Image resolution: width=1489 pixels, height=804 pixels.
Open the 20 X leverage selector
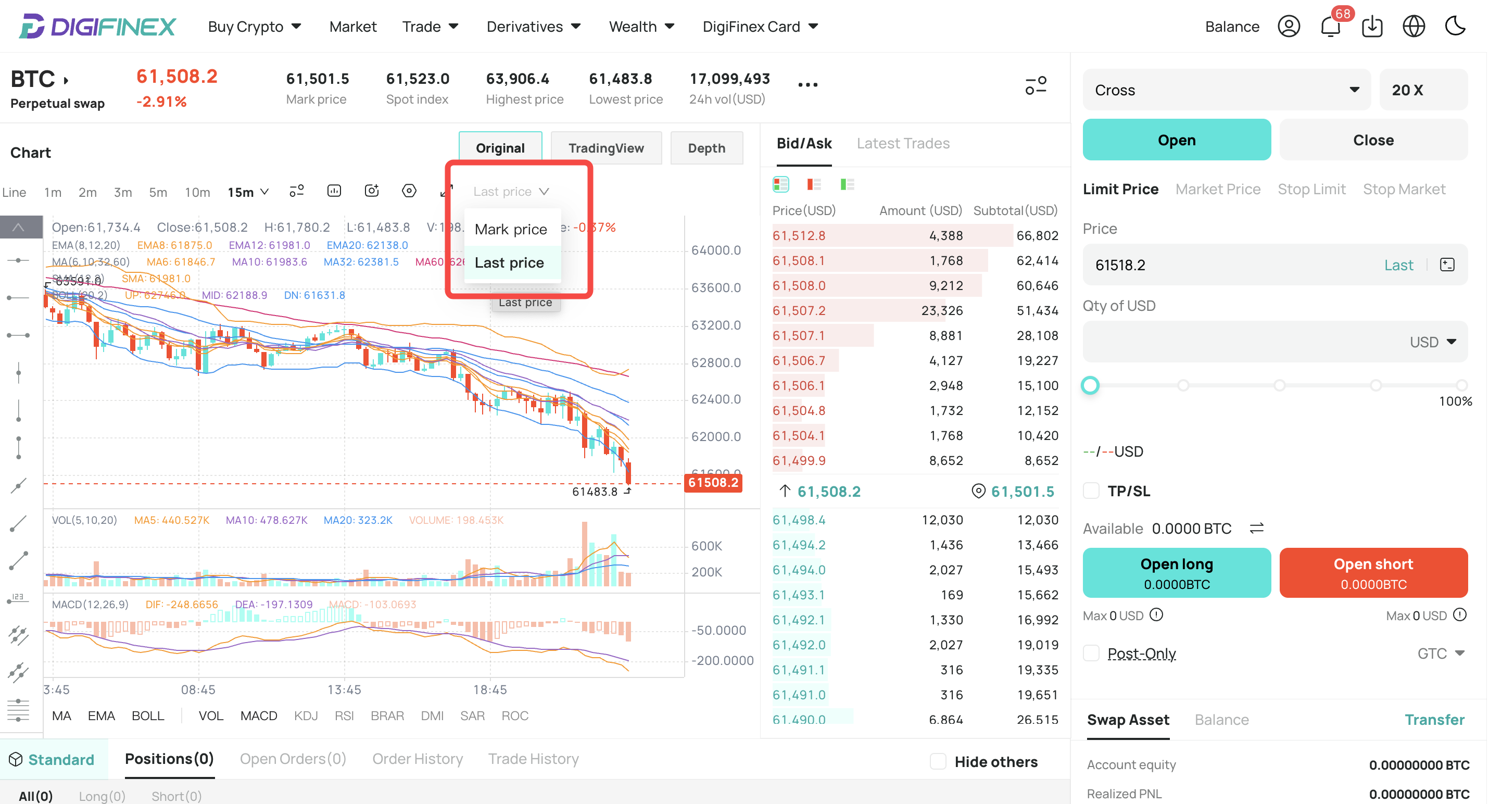[x=1423, y=90]
